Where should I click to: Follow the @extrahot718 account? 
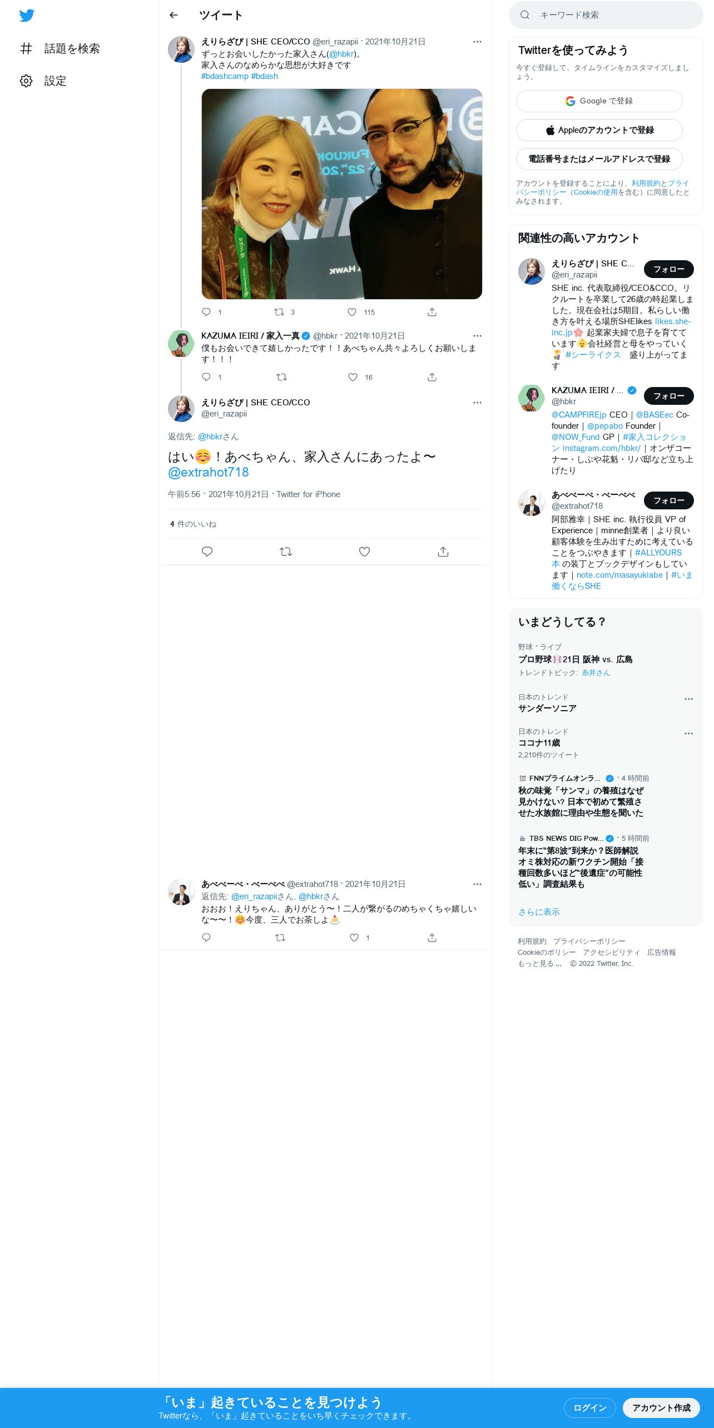click(x=668, y=500)
